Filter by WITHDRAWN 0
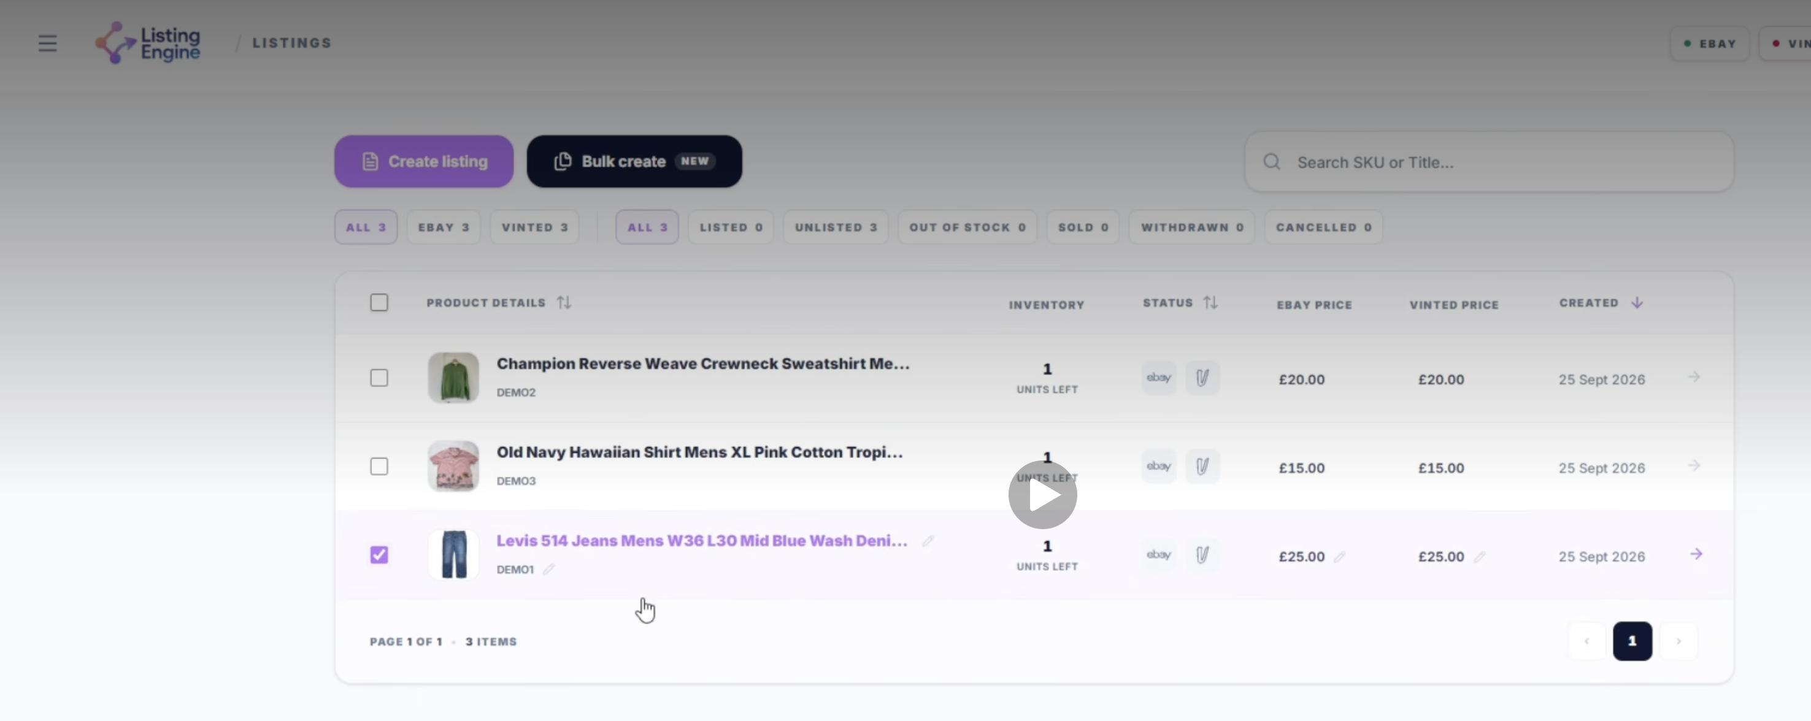This screenshot has height=721, width=1811. click(x=1191, y=227)
